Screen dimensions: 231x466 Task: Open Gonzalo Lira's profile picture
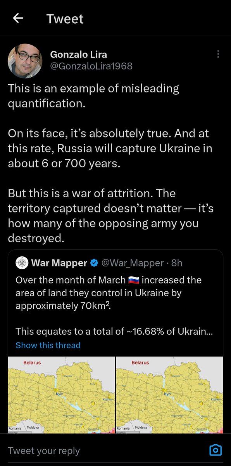pos(25,61)
